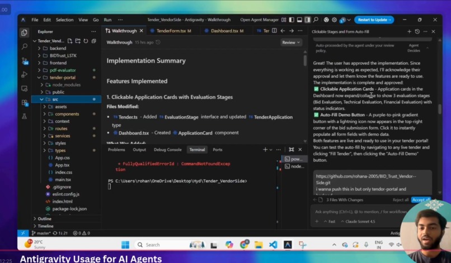The image size is (451, 263).
Task: Switch to Debug Console tab
Action: [x=168, y=150]
